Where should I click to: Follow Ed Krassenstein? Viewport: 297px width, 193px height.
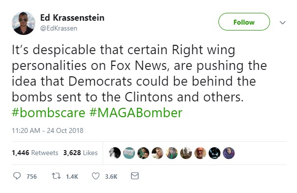coord(244,22)
